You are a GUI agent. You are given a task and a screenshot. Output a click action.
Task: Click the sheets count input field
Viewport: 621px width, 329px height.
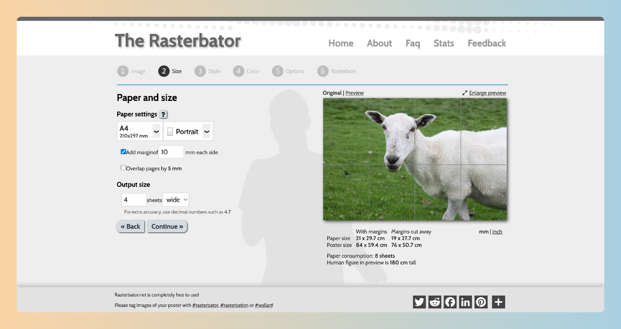coord(133,199)
